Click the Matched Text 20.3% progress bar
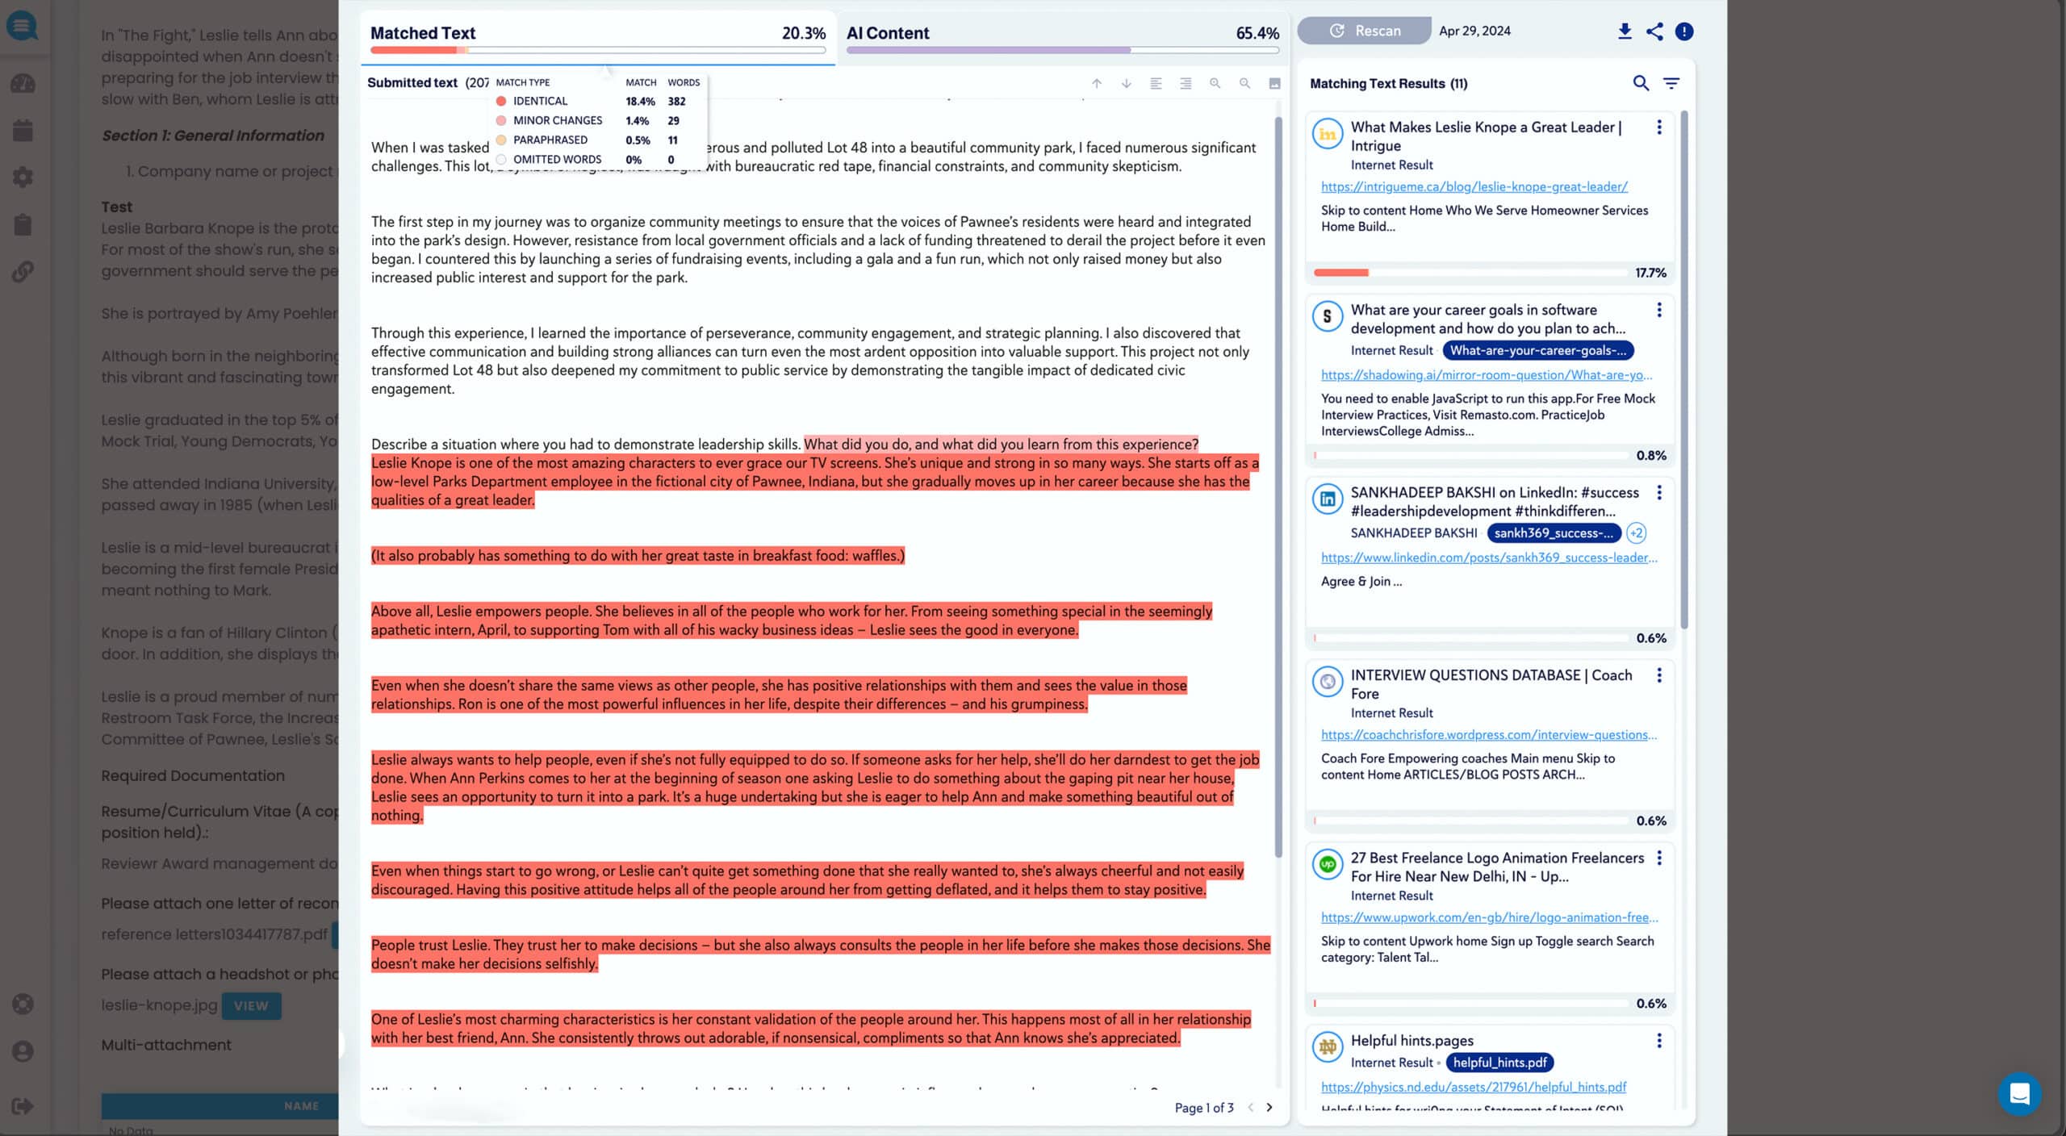Image resolution: width=2066 pixels, height=1136 pixels. pyautogui.click(x=598, y=50)
